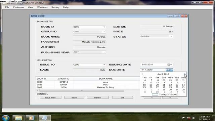Click the previous record arrow button
Viewport: 215px width, 121px height.
(x=152, y=98)
